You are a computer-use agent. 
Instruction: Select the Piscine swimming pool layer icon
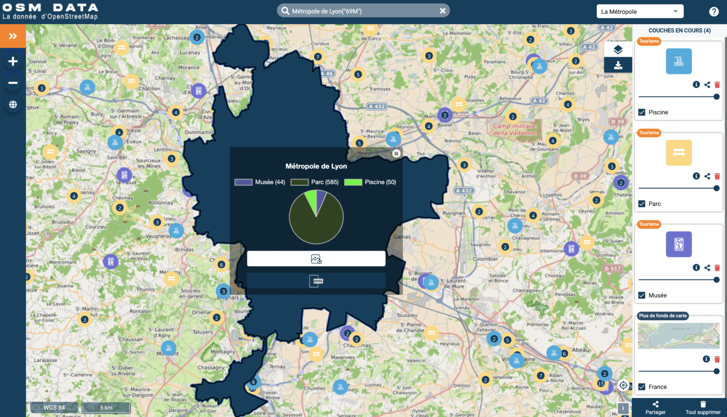click(679, 61)
